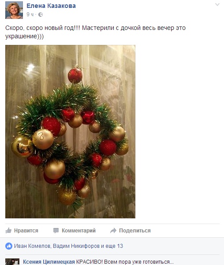The height and width of the screenshot is (265, 224).
Task: Click the thumbs-up Нравится icon
Action: (x=8, y=230)
